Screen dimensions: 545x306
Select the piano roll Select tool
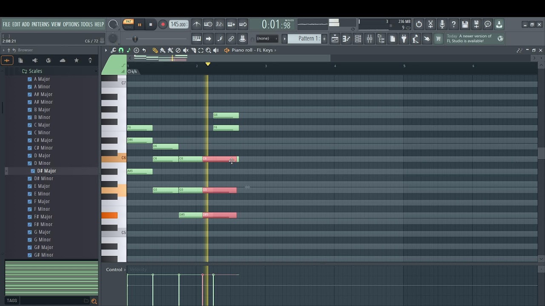(x=201, y=50)
